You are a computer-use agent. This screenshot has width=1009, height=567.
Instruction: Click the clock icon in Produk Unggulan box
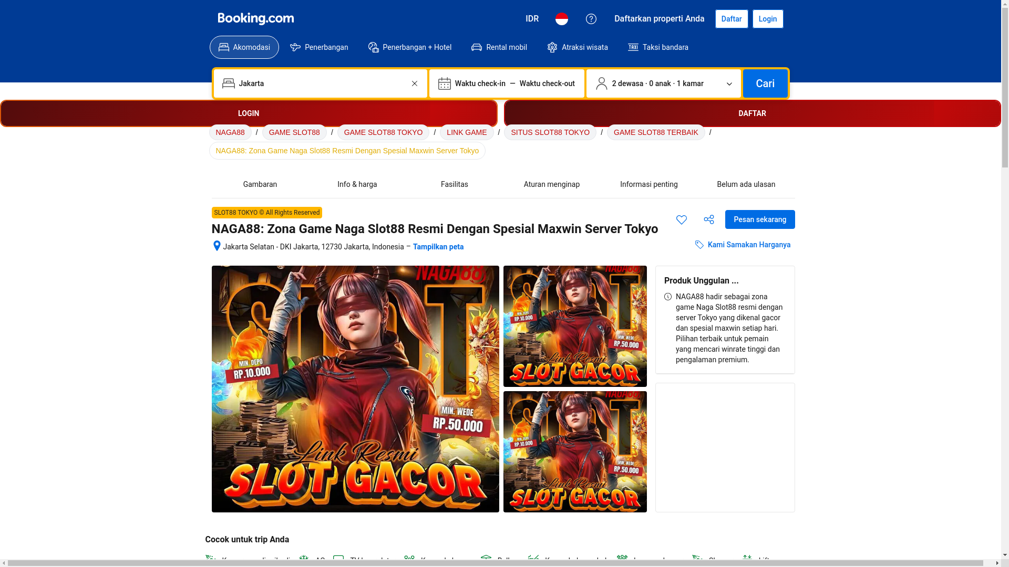pyautogui.click(x=668, y=297)
